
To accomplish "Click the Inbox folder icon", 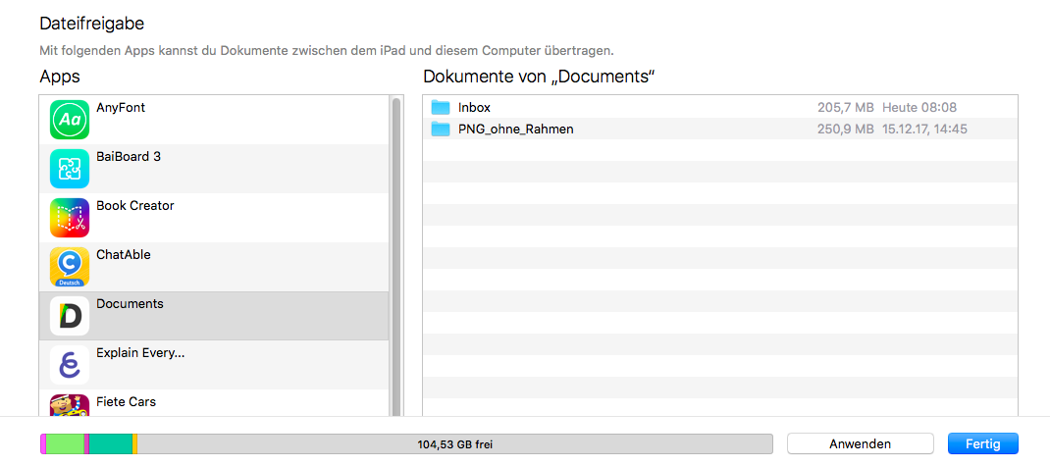I will click(x=440, y=107).
